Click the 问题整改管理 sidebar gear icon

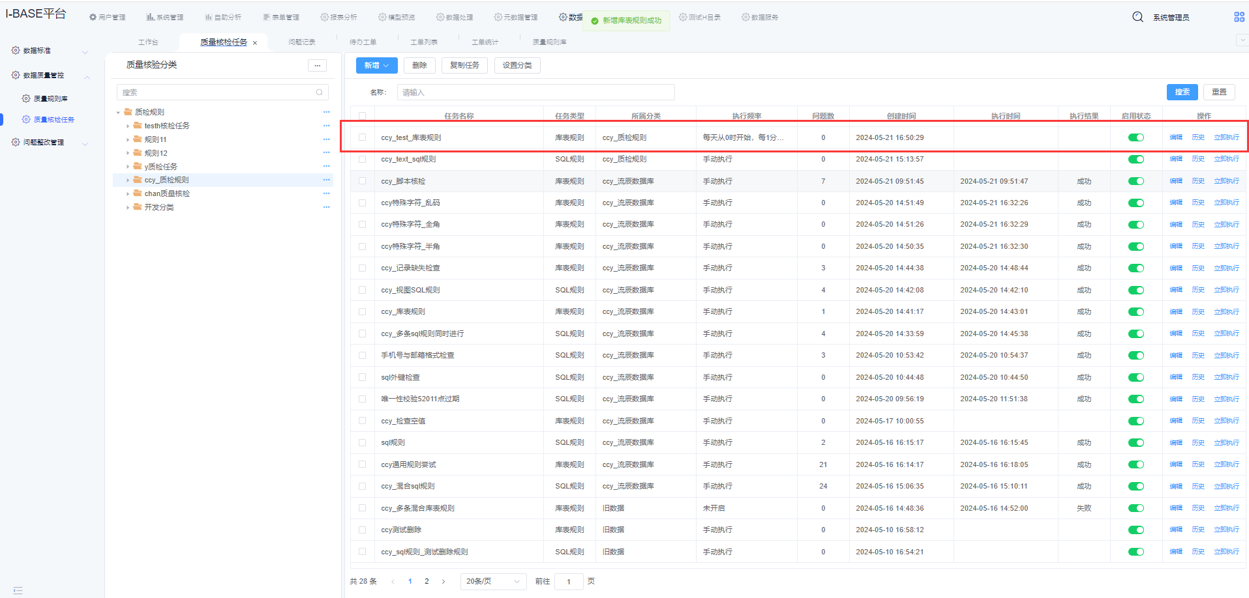16,142
